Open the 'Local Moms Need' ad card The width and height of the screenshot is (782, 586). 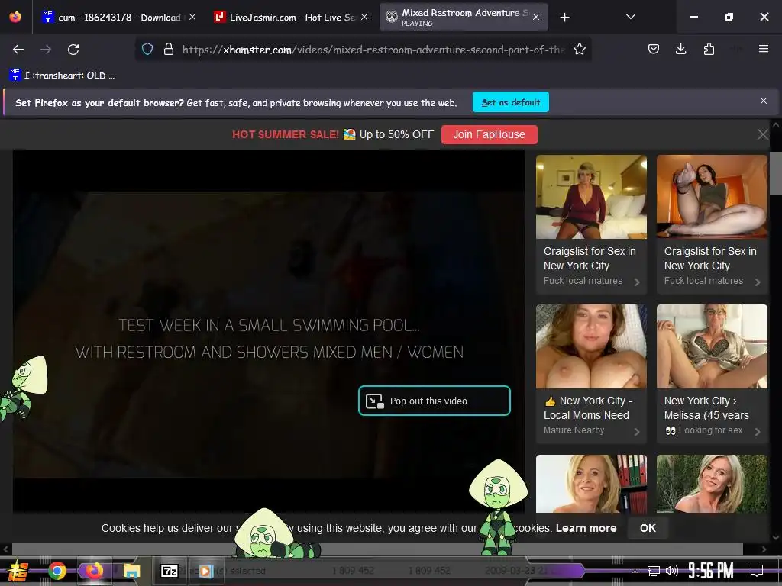click(x=591, y=374)
